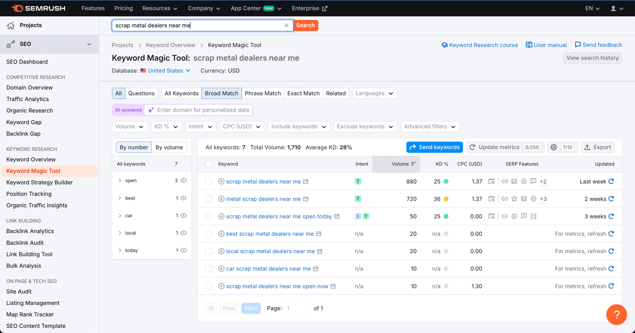The height and width of the screenshot is (333, 635).
Task: Click the Page number input field
Action: [x=297, y=308]
